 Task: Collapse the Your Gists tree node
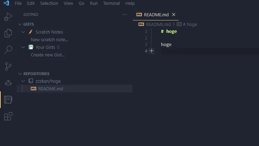click(23, 47)
